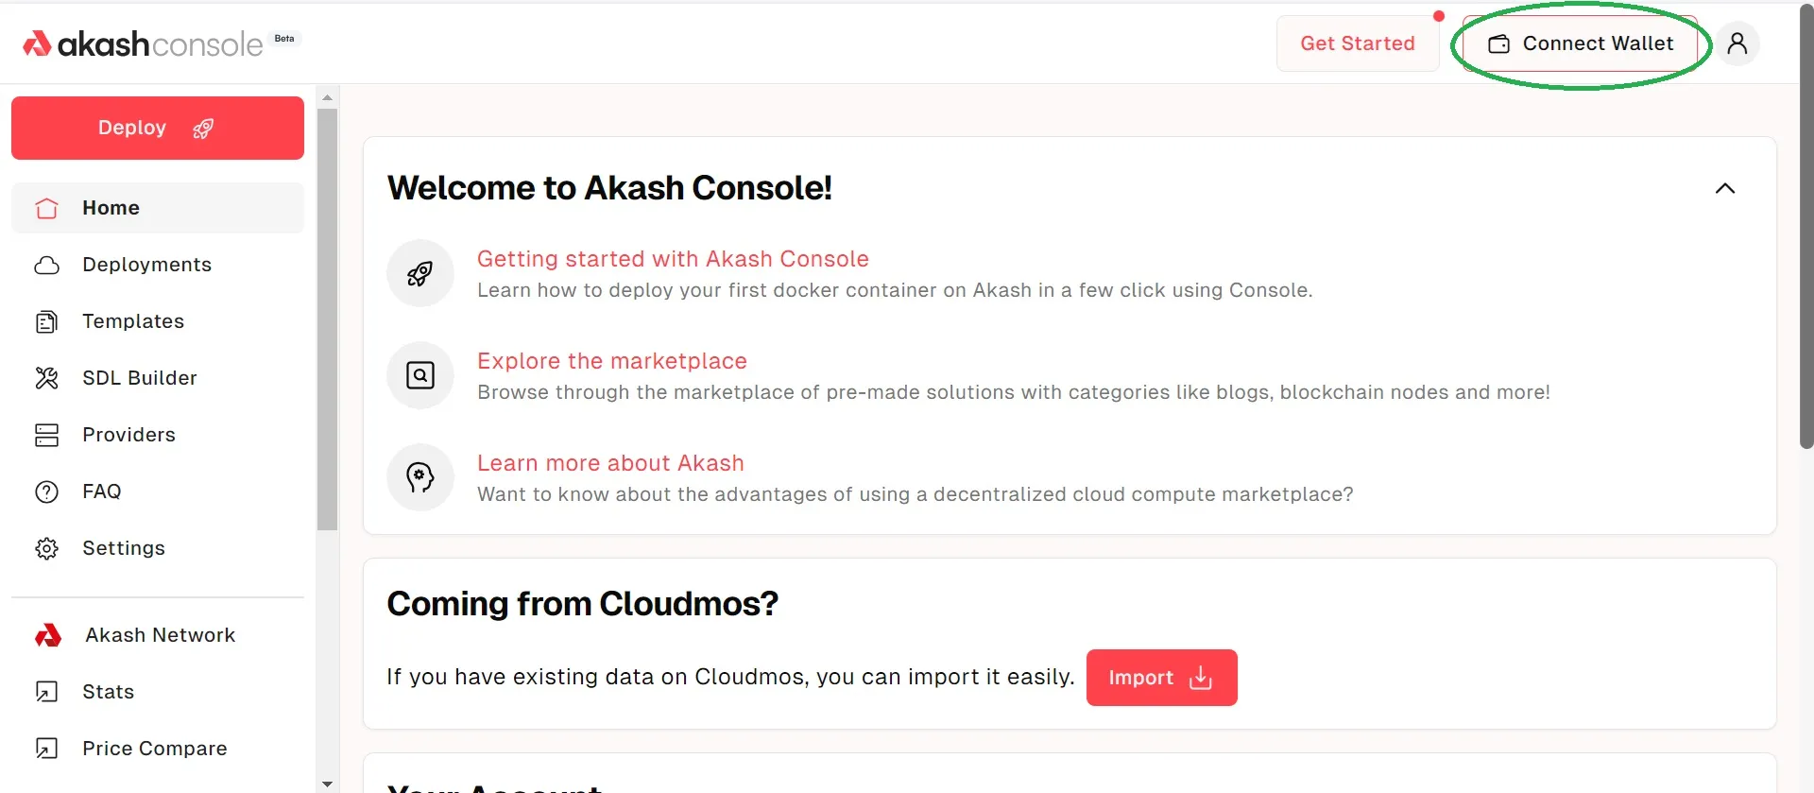The width and height of the screenshot is (1814, 793).
Task: Open the user account profile icon
Action: pyautogui.click(x=1737, y=43)
